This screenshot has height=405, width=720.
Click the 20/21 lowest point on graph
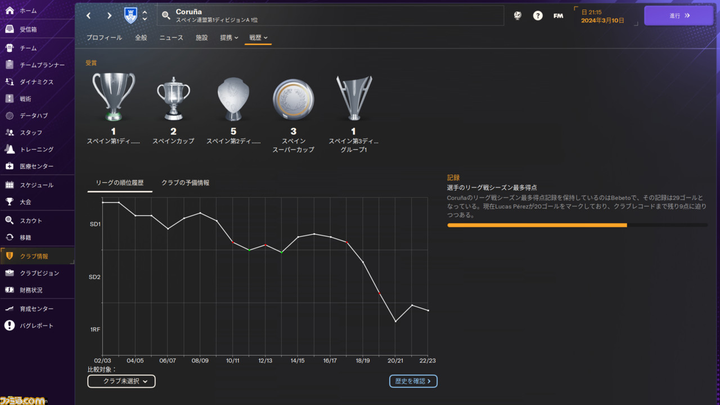pos(395,321)
